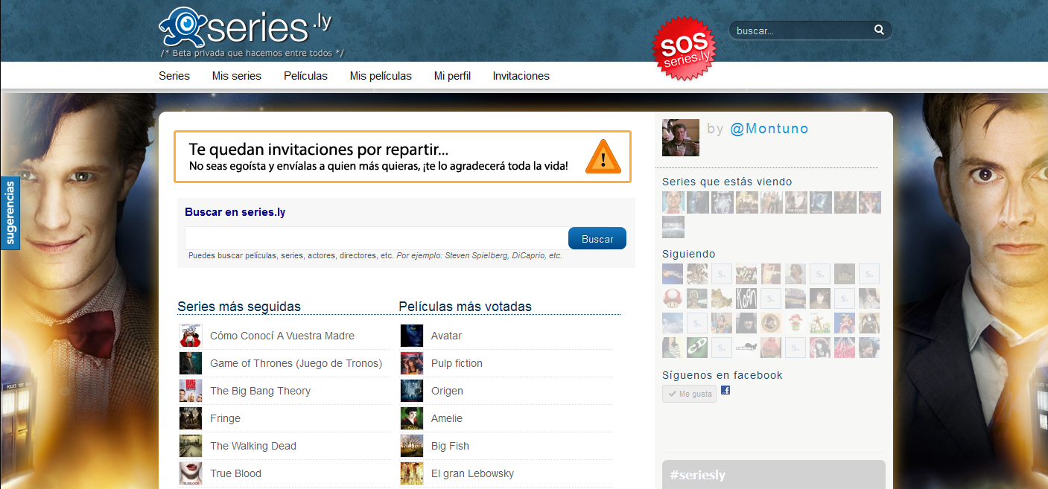Click the Game of Thrones poster thumbnail

[x=191, y=363]
